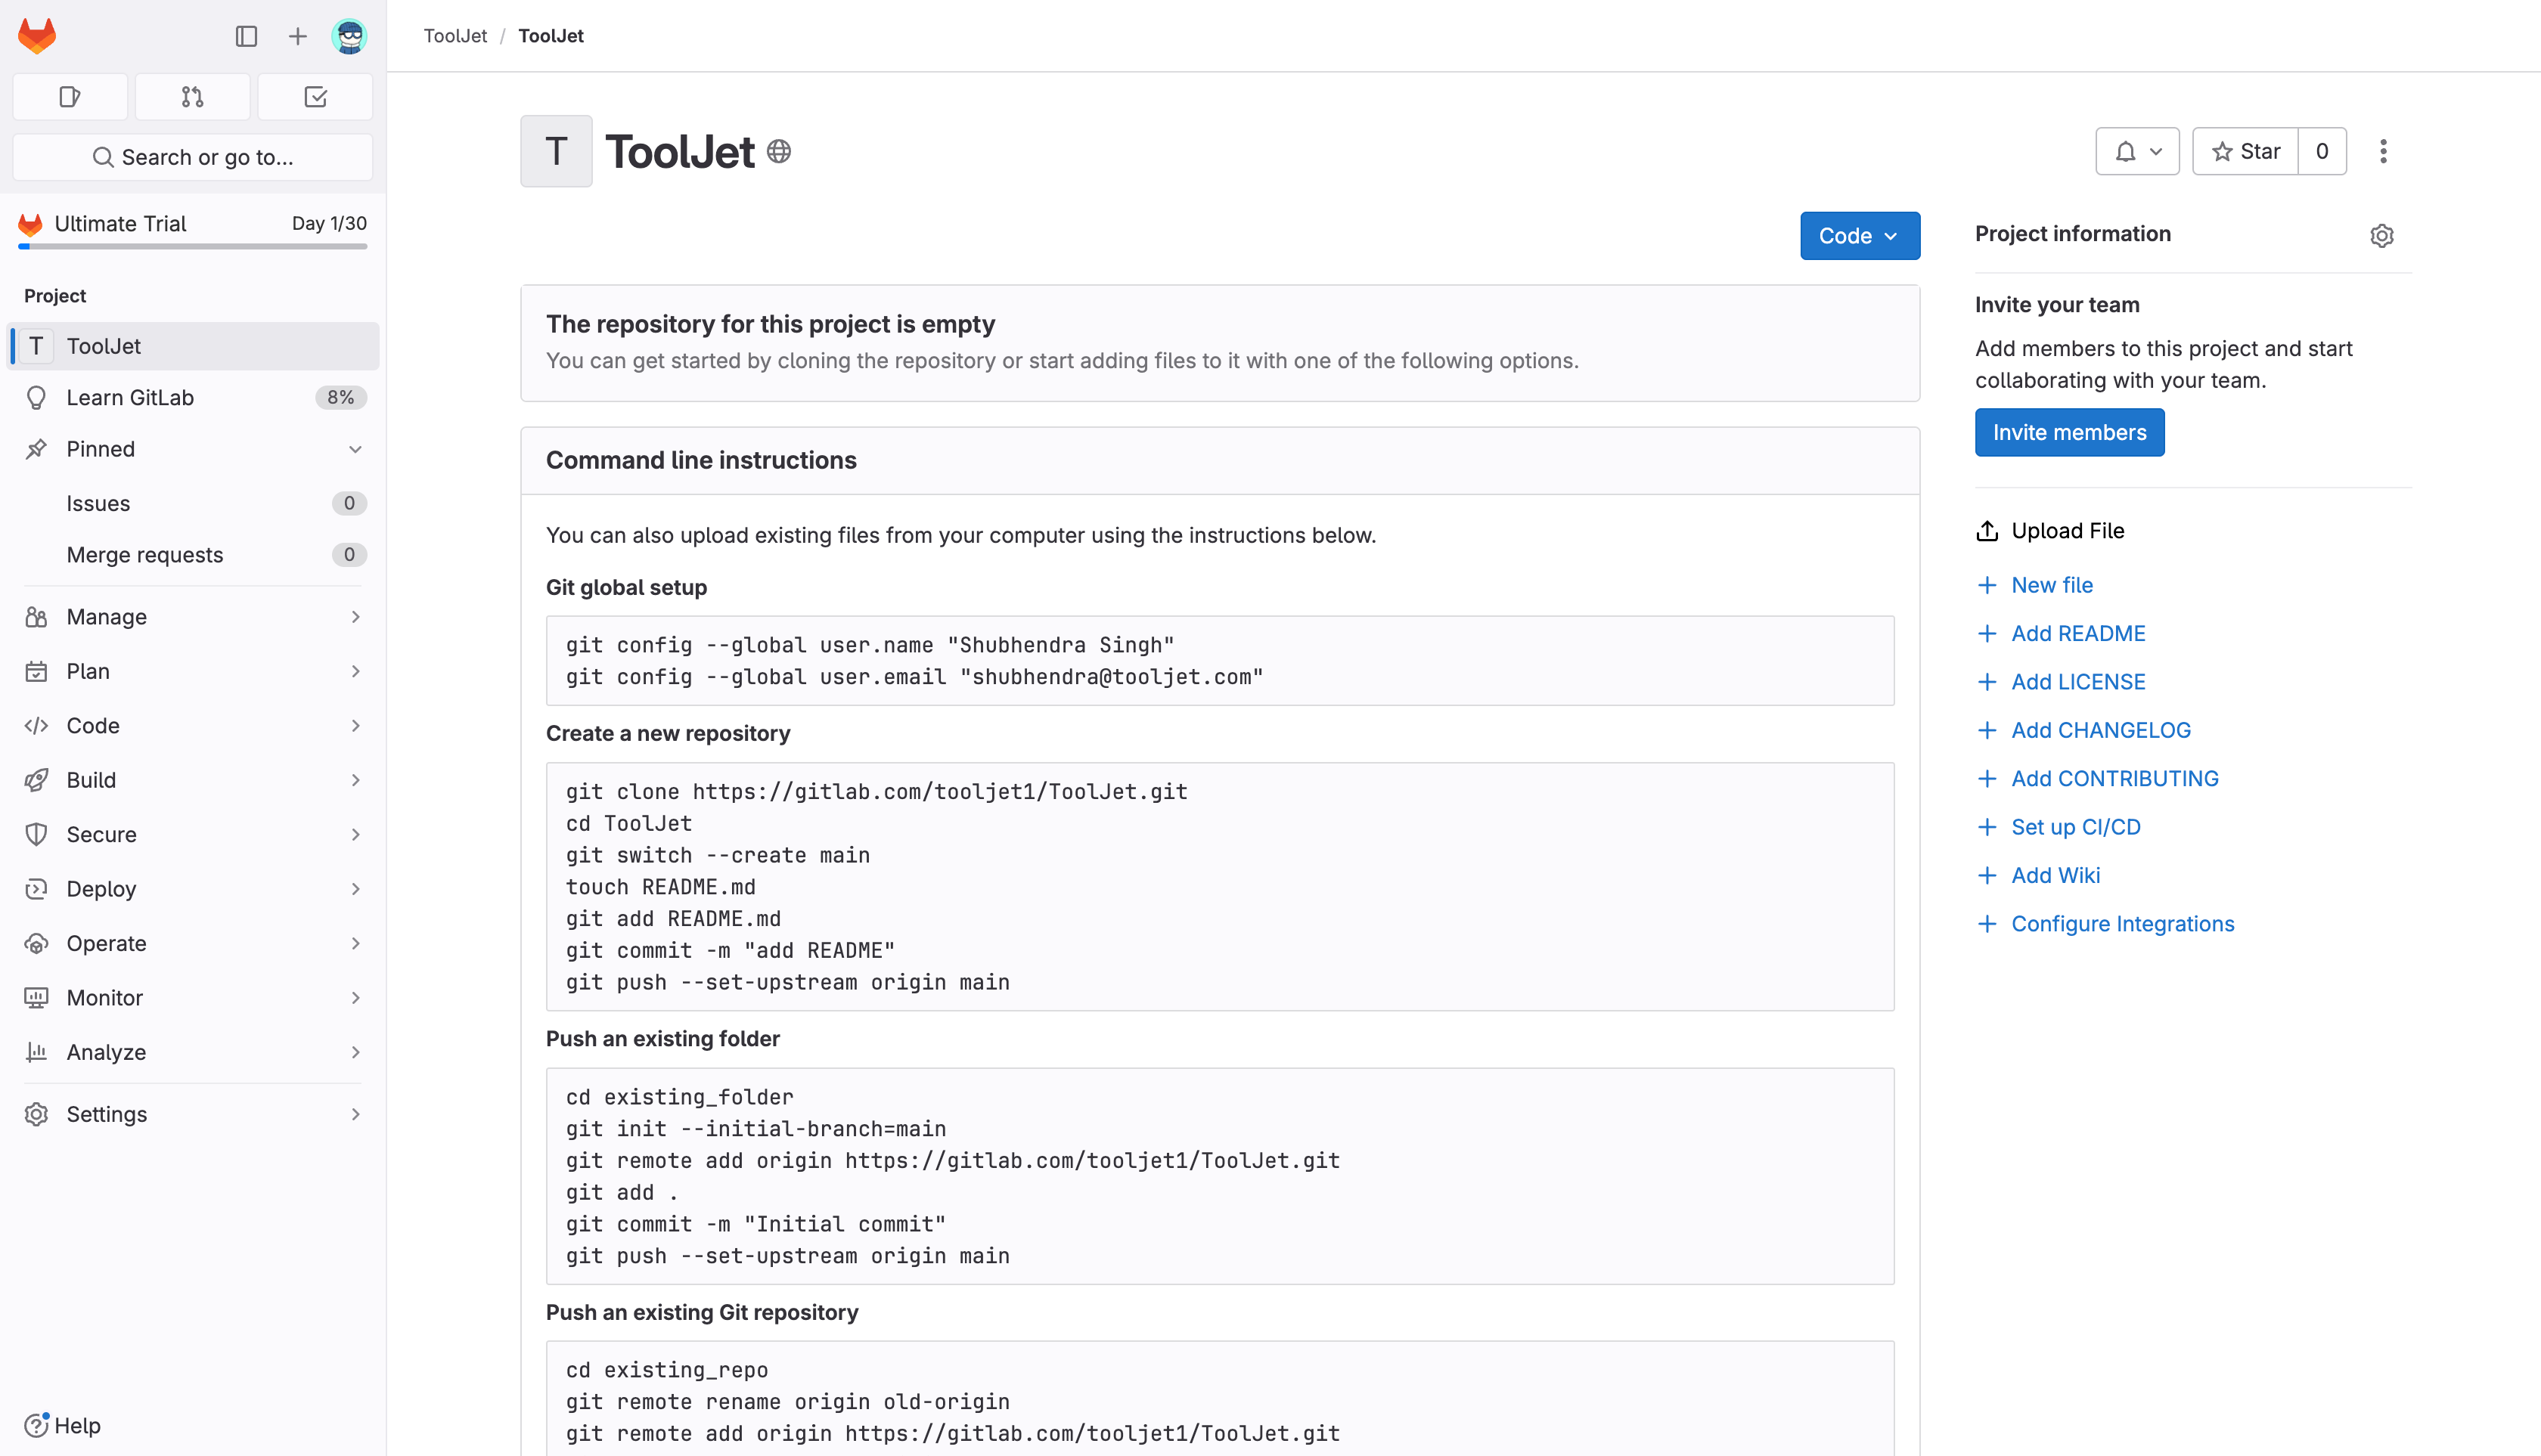Open the notification bell dropdown
Image resolution: width=2541 pixels, height=1456 pixels.
(x=2137, y=151)
